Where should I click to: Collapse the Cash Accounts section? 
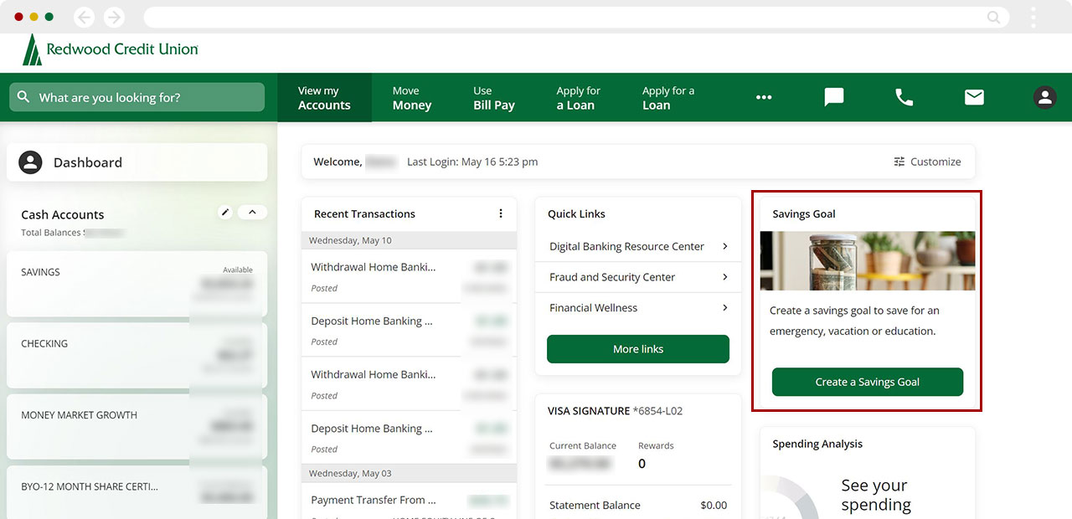[x=252, y=213]
